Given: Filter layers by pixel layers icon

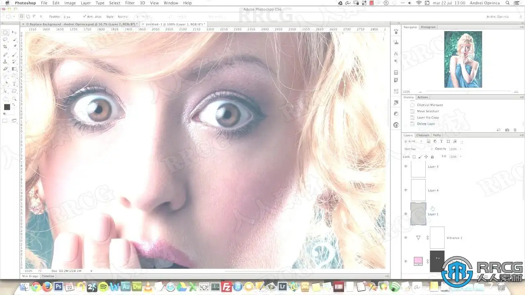Looking at the screenshot, I should point(429,141).
